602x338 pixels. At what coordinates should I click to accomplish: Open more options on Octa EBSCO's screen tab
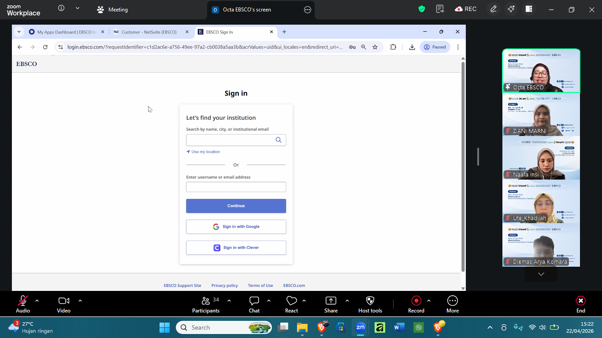point(308,10)
